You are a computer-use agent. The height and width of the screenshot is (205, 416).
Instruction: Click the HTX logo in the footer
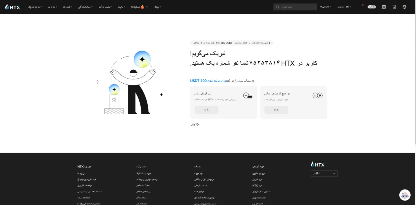tap(317, 164)
